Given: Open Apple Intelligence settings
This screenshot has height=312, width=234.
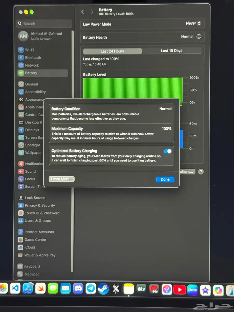Looking at the screenshot, I should (31, 107).
